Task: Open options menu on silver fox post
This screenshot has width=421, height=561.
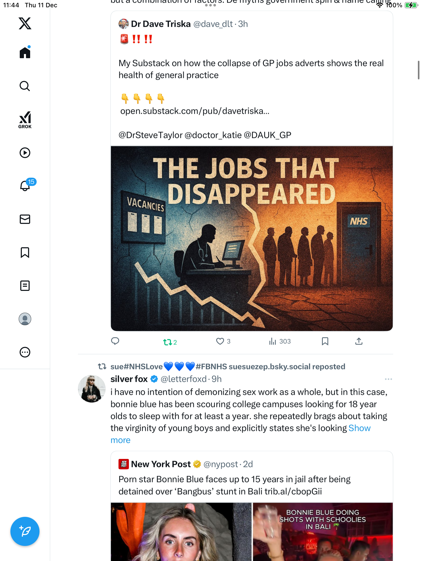Action: click(x=388, y=379)
